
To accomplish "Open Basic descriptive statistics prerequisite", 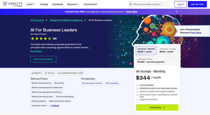I will (92, 83).
